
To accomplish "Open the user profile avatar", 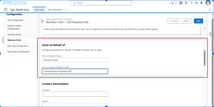I will pos(208,3).
